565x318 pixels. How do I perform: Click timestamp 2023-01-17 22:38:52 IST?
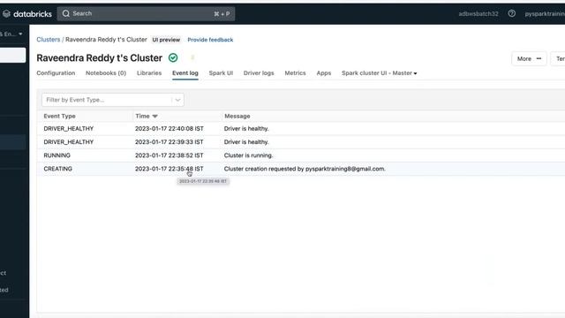(x=169, y=155)
